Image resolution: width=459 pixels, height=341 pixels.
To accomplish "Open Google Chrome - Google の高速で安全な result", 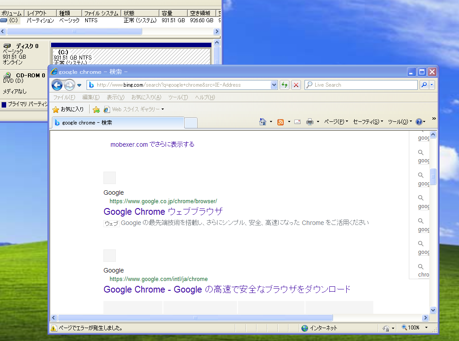I will click(x=227, y=289).
